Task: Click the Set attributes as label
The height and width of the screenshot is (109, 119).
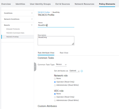Action: click(61, 71)
